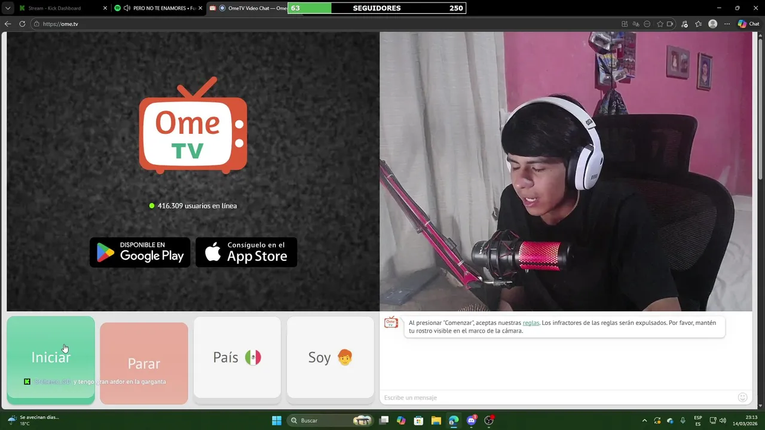Open the Copilot Chat button
Viewport: 765px width, 430px height.
pyautogui.click(x=748, y=24)
